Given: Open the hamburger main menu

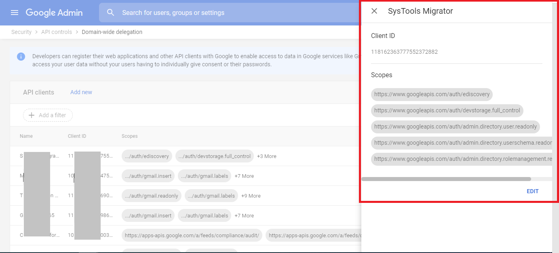Looking at the screenshot, I should [x=15, y=13].
